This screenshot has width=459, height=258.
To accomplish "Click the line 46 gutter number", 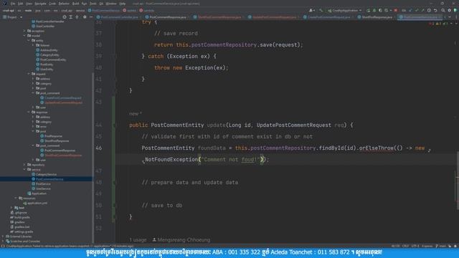I will click(99, 148).
